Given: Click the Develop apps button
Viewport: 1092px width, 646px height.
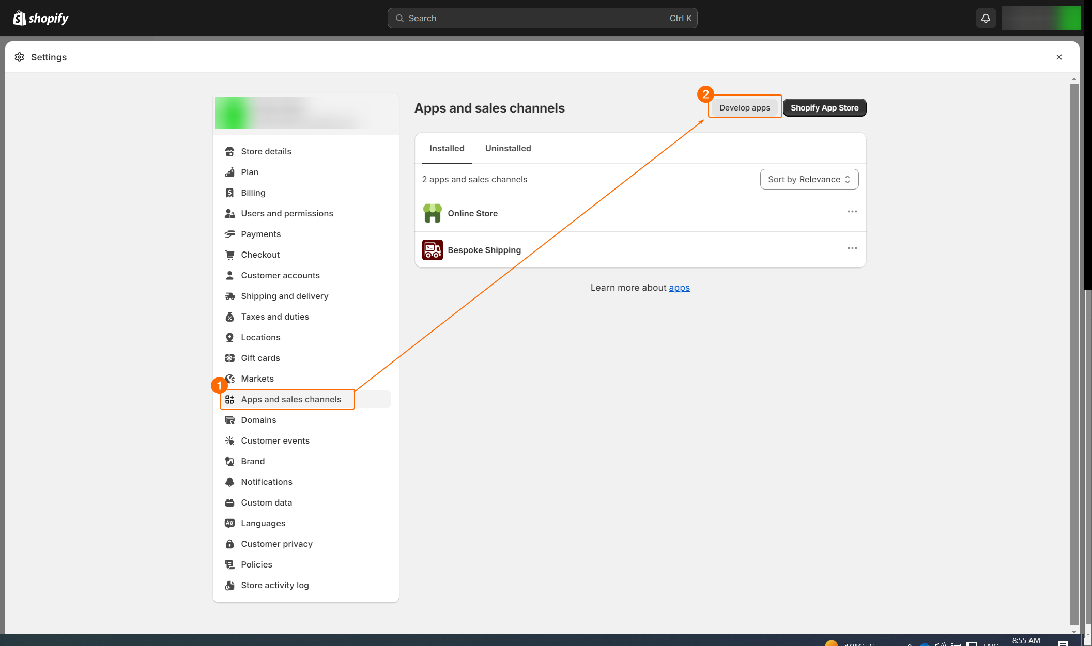Looking at the screenshot, I should (744, 107).
